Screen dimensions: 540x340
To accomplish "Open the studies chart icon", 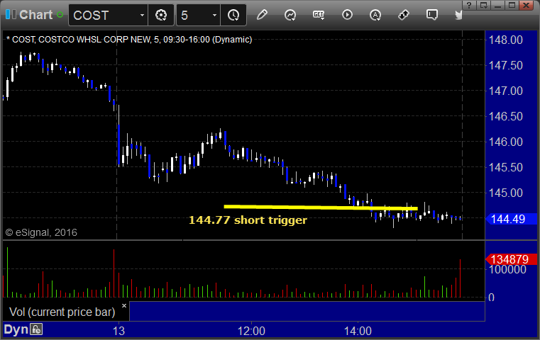I will [x=290, y=15].
